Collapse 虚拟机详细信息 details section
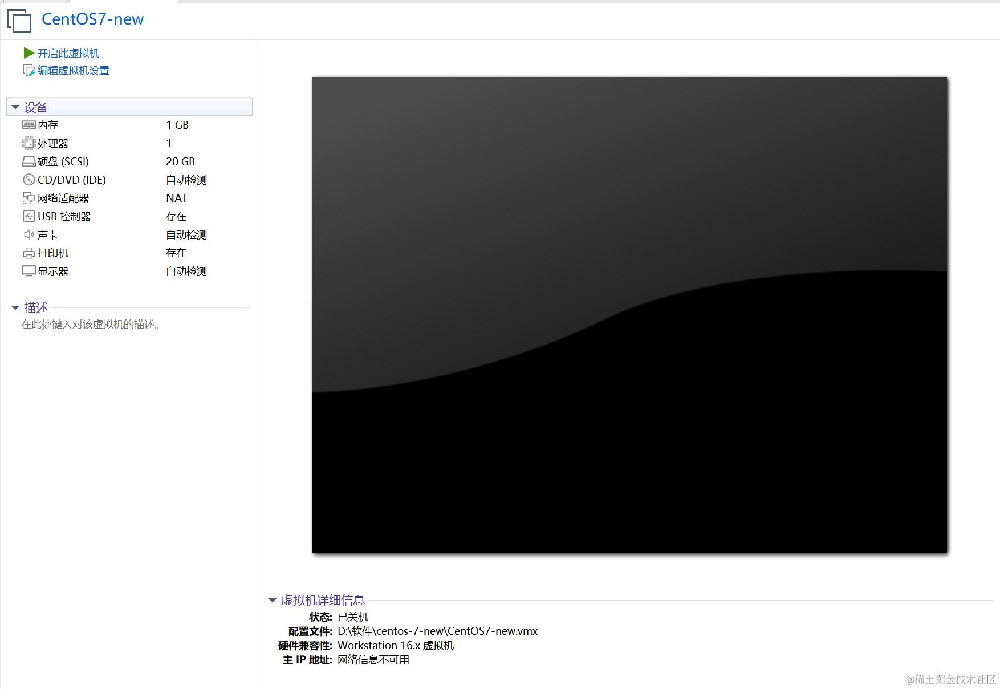 [272, 600]
